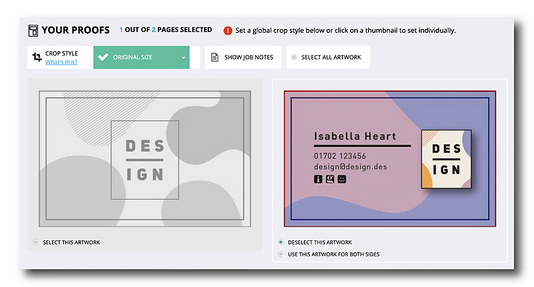
Task: Click the job notes document icon
Action: coord(215,57)
